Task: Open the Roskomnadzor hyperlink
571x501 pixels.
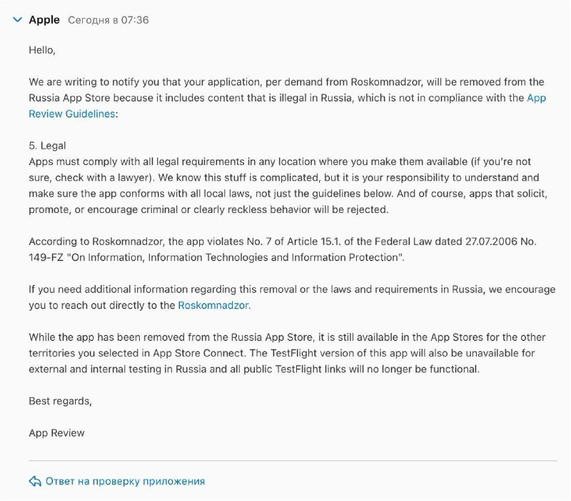Action: [213, 305]
